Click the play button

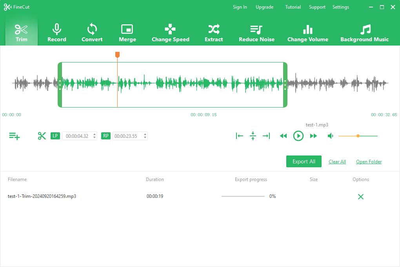tap(298, 136)
